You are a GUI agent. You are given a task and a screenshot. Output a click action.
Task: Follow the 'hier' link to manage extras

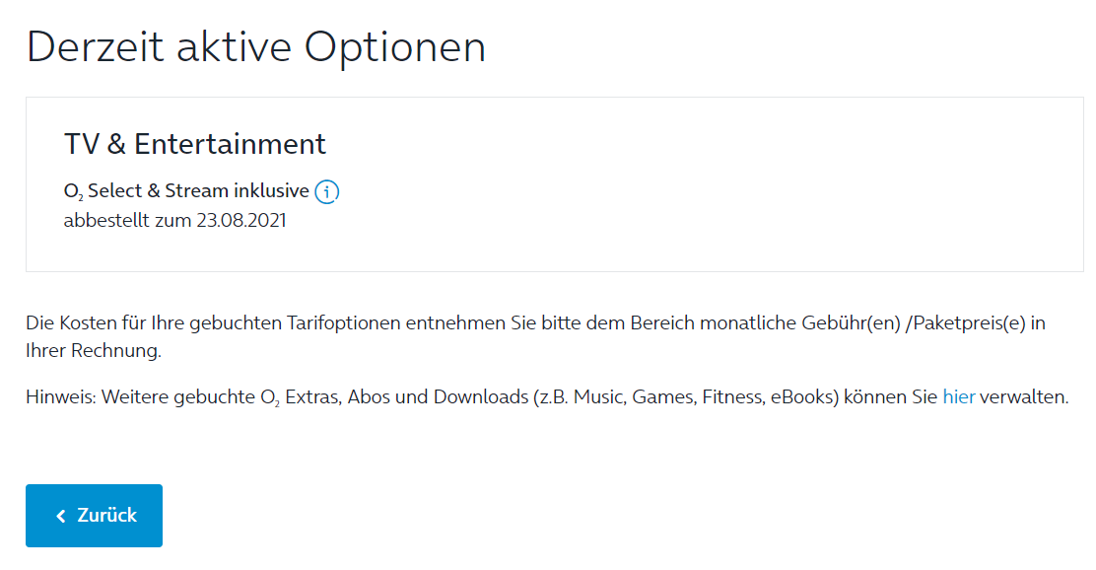click(958, 396)
